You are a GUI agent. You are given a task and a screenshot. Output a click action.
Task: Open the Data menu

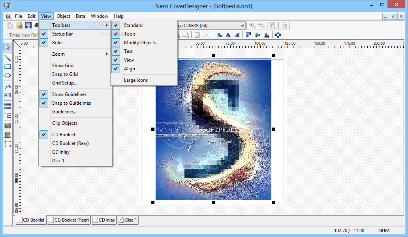point(81,16)
